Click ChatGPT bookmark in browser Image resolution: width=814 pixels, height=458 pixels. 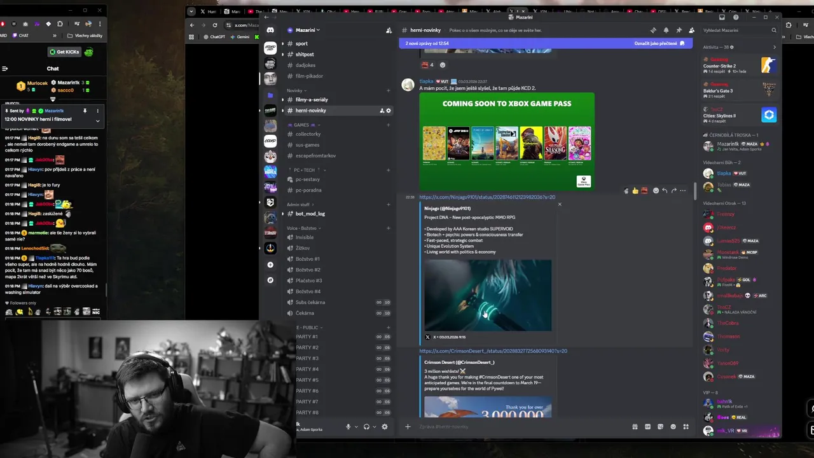point(214,37)
